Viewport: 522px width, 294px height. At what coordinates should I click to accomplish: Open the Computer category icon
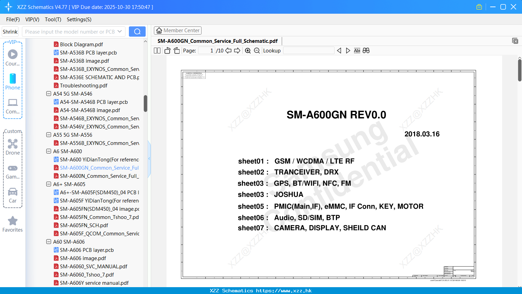tap(13, 106)
